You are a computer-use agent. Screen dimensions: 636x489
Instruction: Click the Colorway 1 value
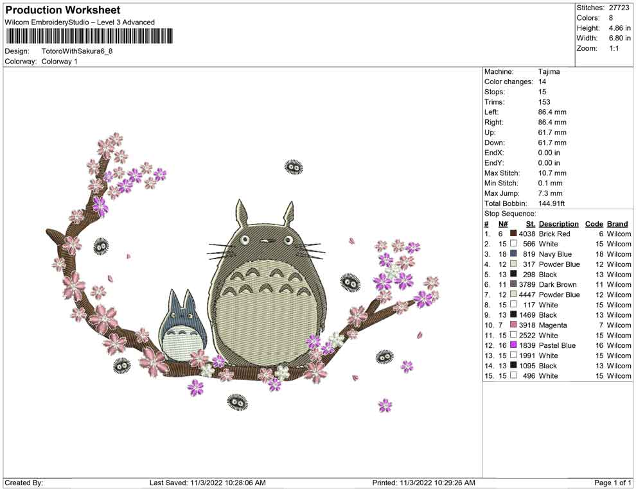[59, 62]
